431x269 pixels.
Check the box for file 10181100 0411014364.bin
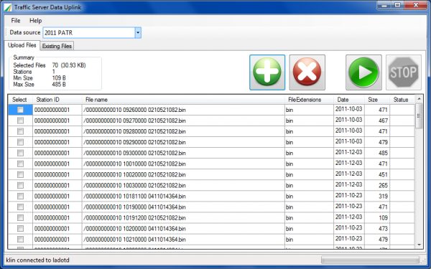tap(20, 197)
